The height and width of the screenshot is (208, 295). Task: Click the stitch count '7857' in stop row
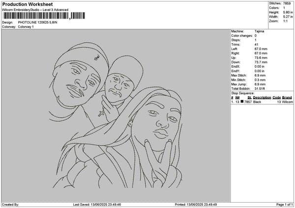tap(248, 102)
